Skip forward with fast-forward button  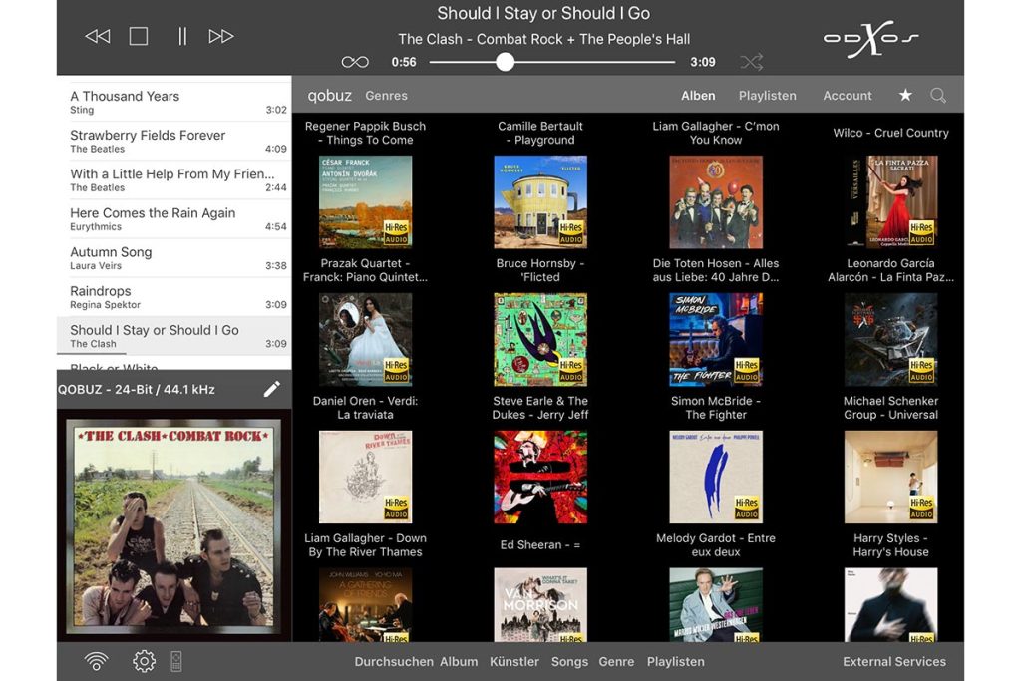(x=221, y=37)
